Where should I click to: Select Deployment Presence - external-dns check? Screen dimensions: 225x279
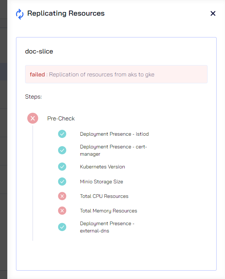[x=107, y=227]
